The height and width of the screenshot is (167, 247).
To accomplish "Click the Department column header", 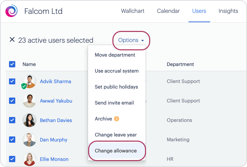I will click(x=180, y=64).
